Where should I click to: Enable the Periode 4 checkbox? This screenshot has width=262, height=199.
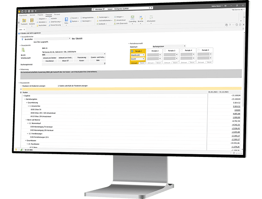[x=182, y=51]
